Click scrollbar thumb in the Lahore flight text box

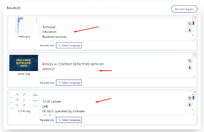pos(193,98)
